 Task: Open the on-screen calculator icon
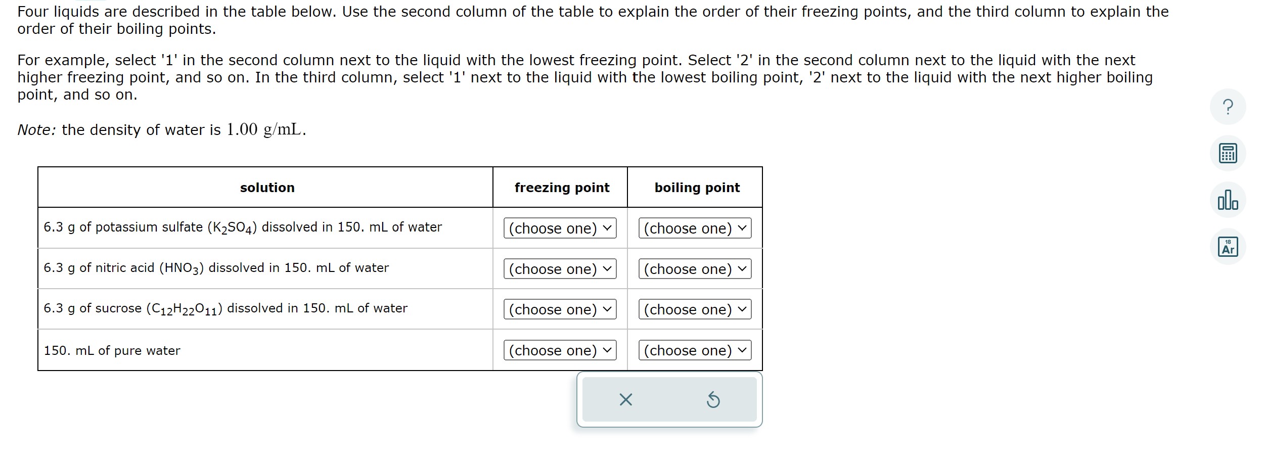pyautogui.click(x=1229, y=152)
